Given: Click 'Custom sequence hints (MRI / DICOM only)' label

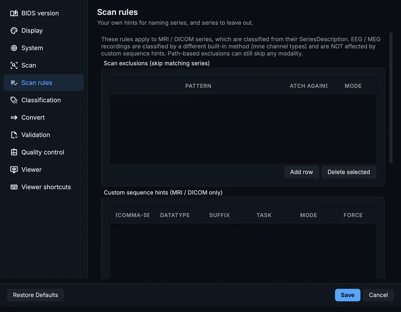Looking at the screenshot, I should 163,193.
